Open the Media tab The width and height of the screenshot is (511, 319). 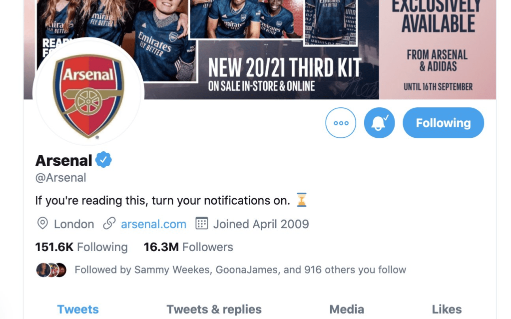(x=346, y=310)
